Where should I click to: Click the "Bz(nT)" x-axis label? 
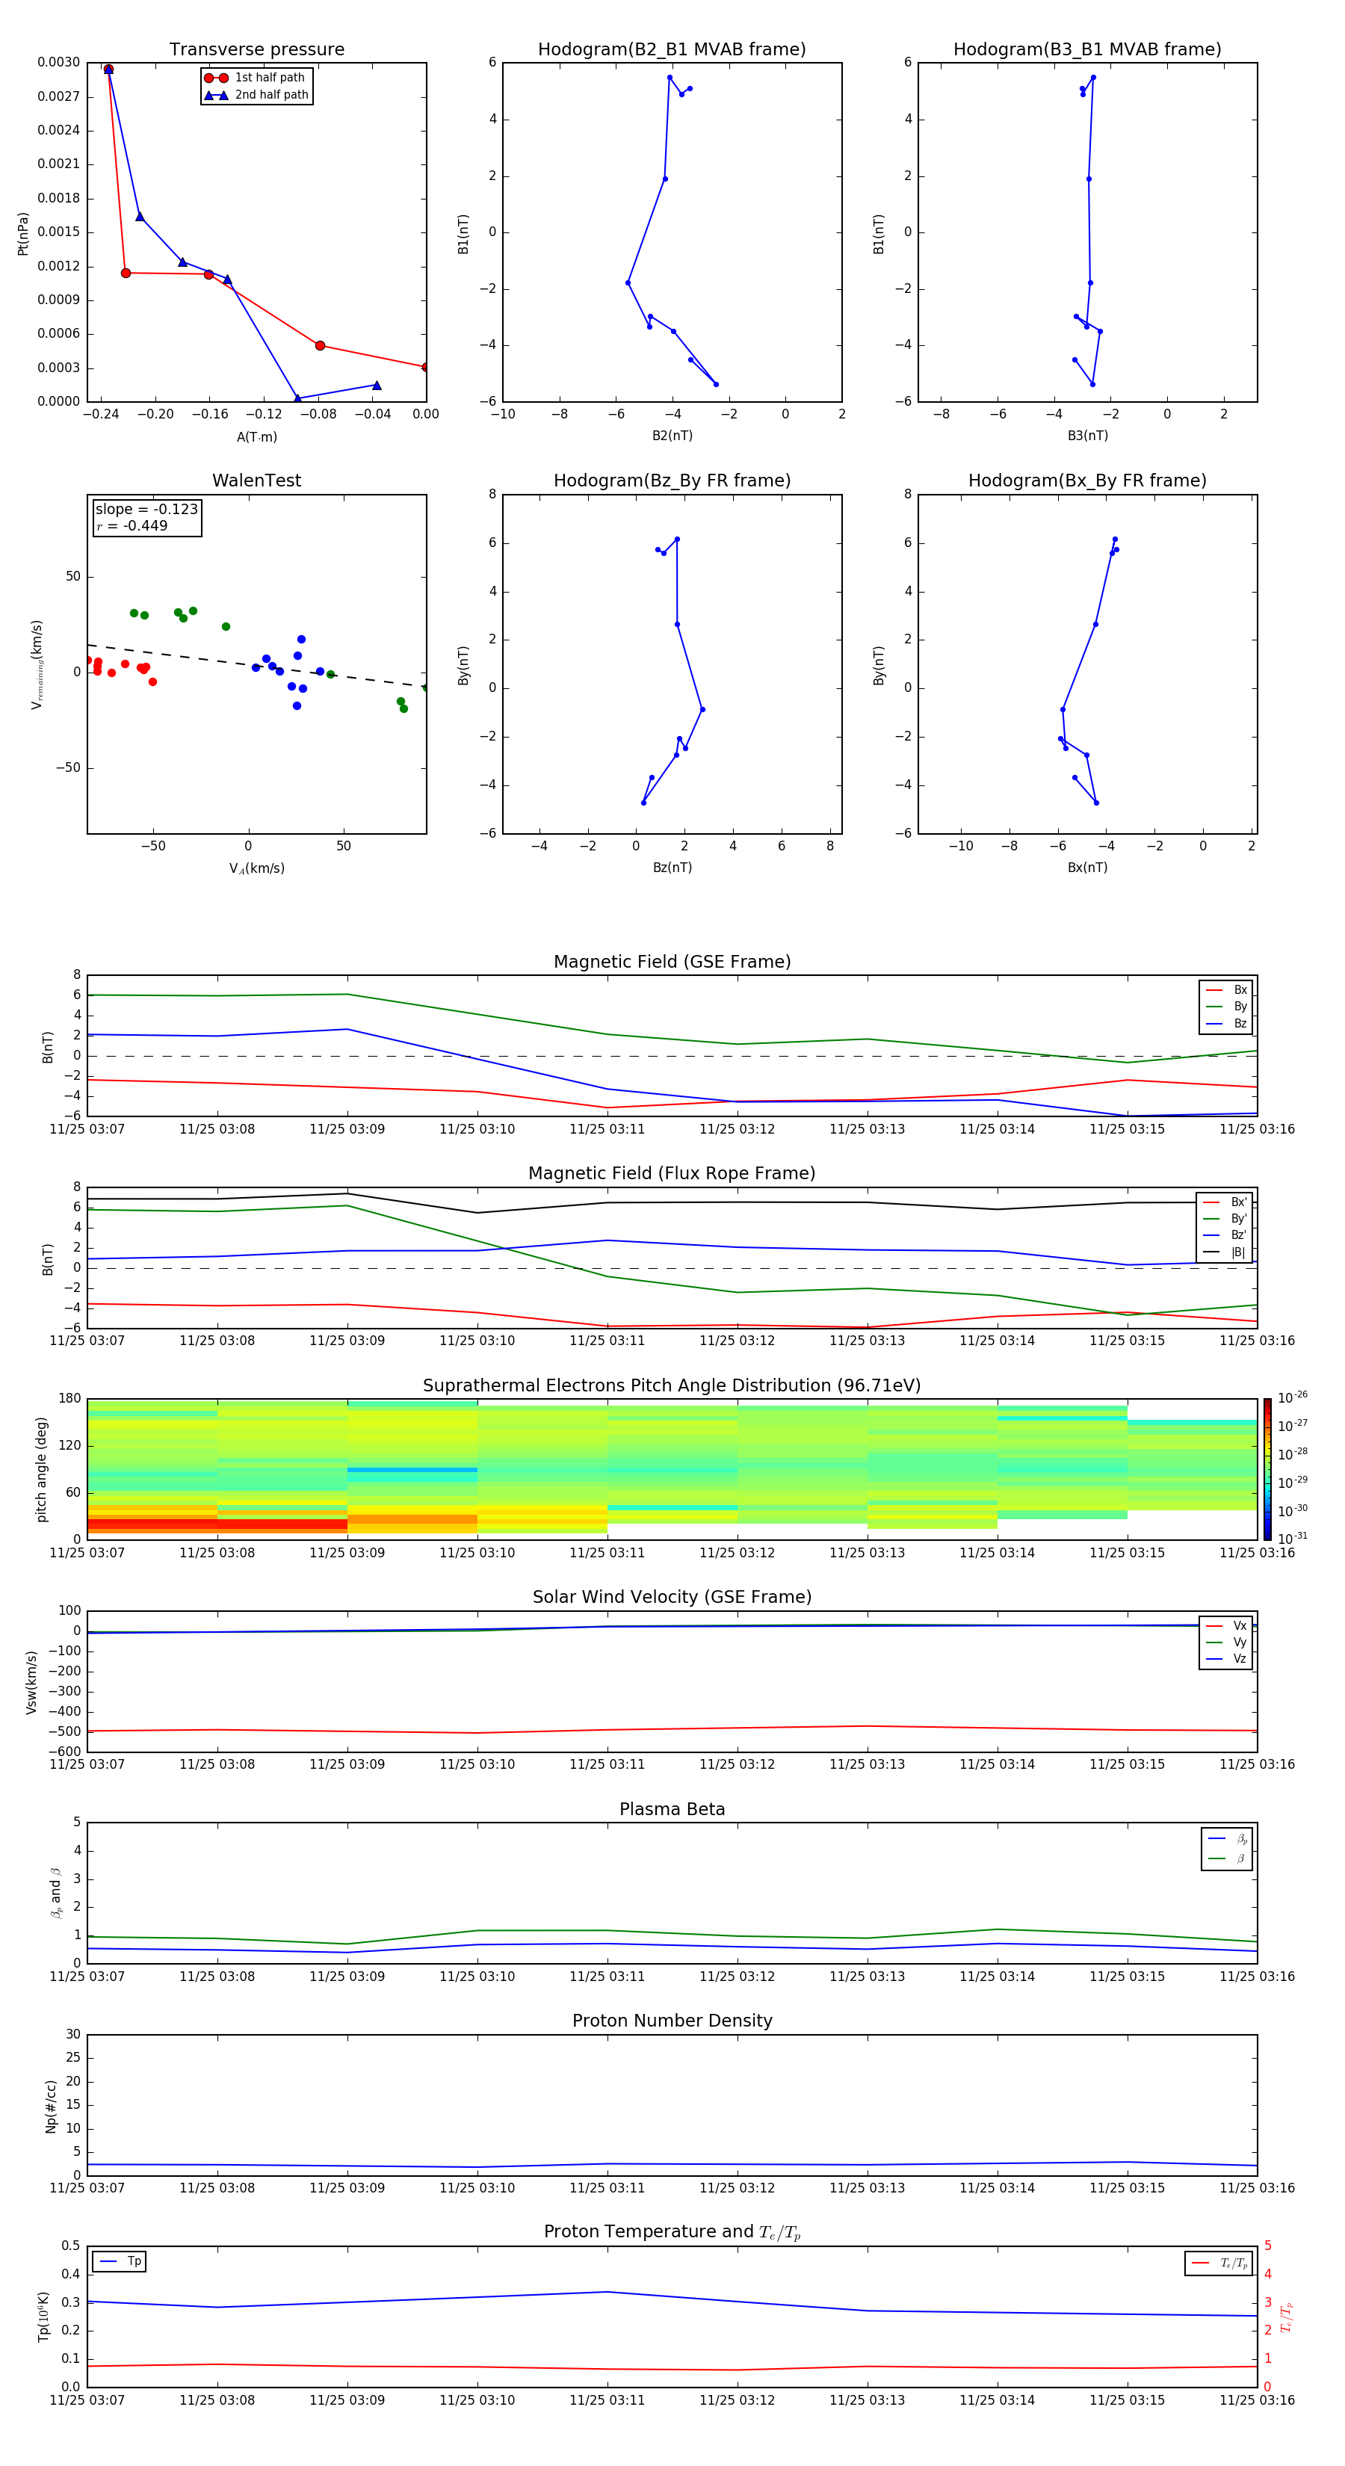pyautogui.click(x=672, y=868)
